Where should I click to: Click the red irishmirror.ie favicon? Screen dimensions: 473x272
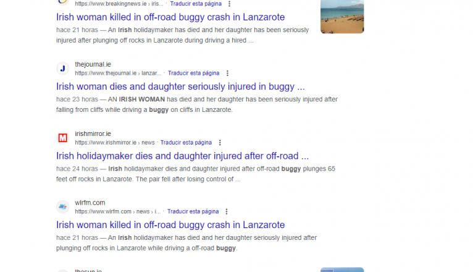click(62, 138)
